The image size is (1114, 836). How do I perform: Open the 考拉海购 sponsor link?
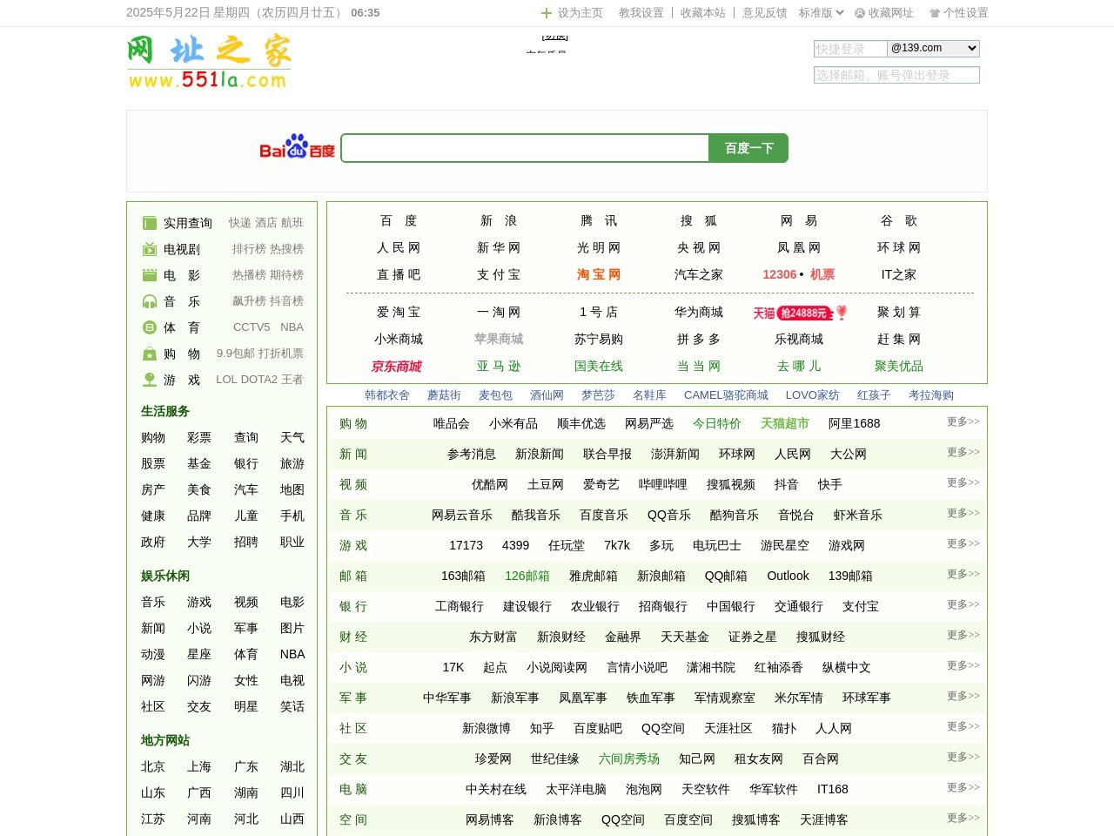[x=931, y=395]
